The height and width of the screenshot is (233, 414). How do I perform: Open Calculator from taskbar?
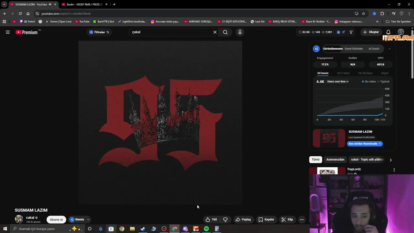click(217, 229)
